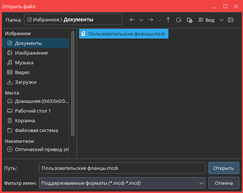243x193 pixels.
Task: Click the Отмена button
Action: [x=223, y=183]
